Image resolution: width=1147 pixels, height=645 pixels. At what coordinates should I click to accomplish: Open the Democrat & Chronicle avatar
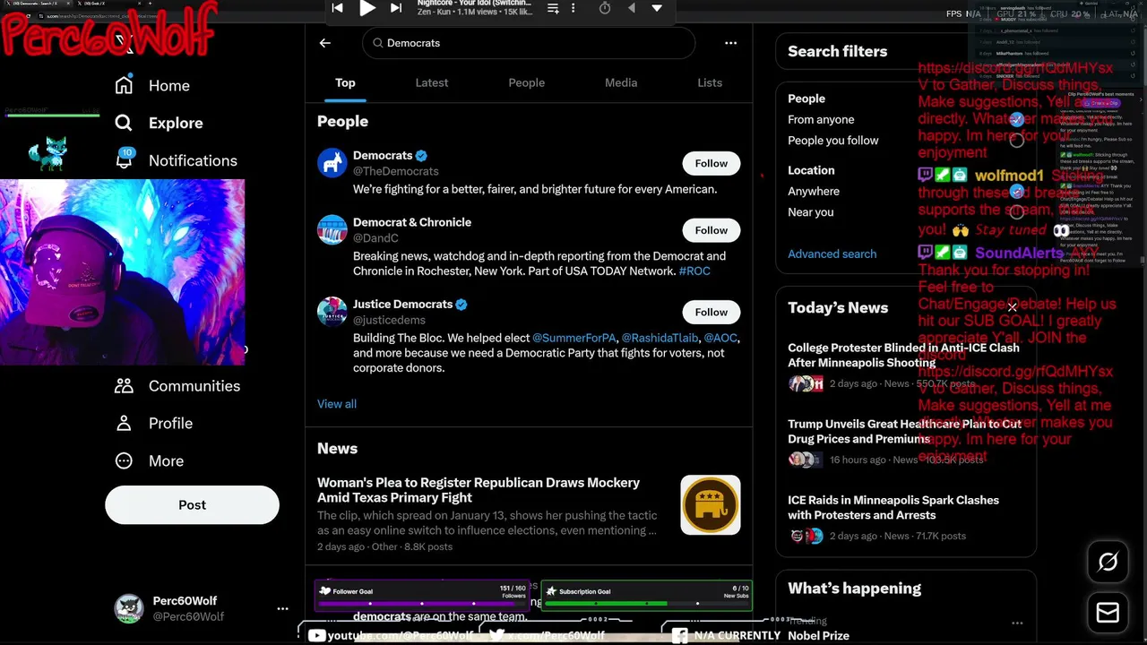click(x=332, y=229)
